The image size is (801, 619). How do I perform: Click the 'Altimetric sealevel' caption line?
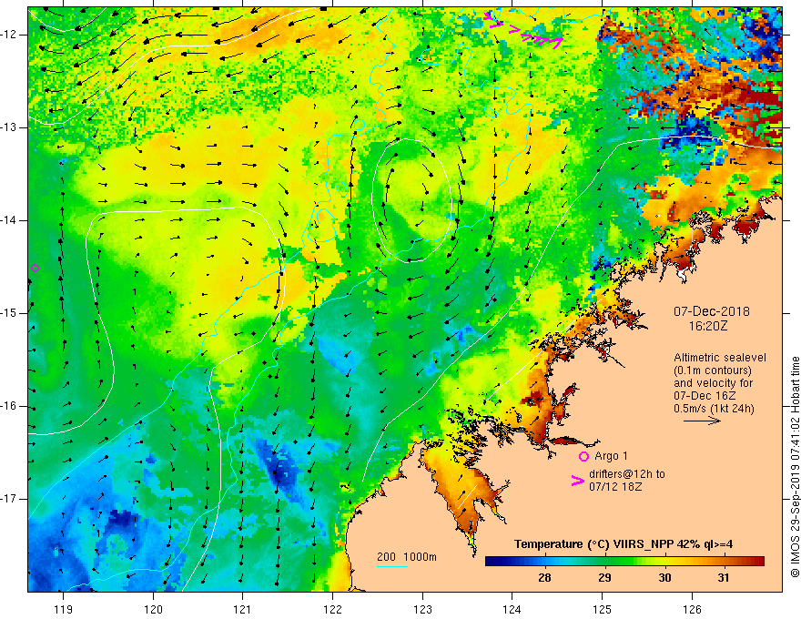tap(720, 358)
